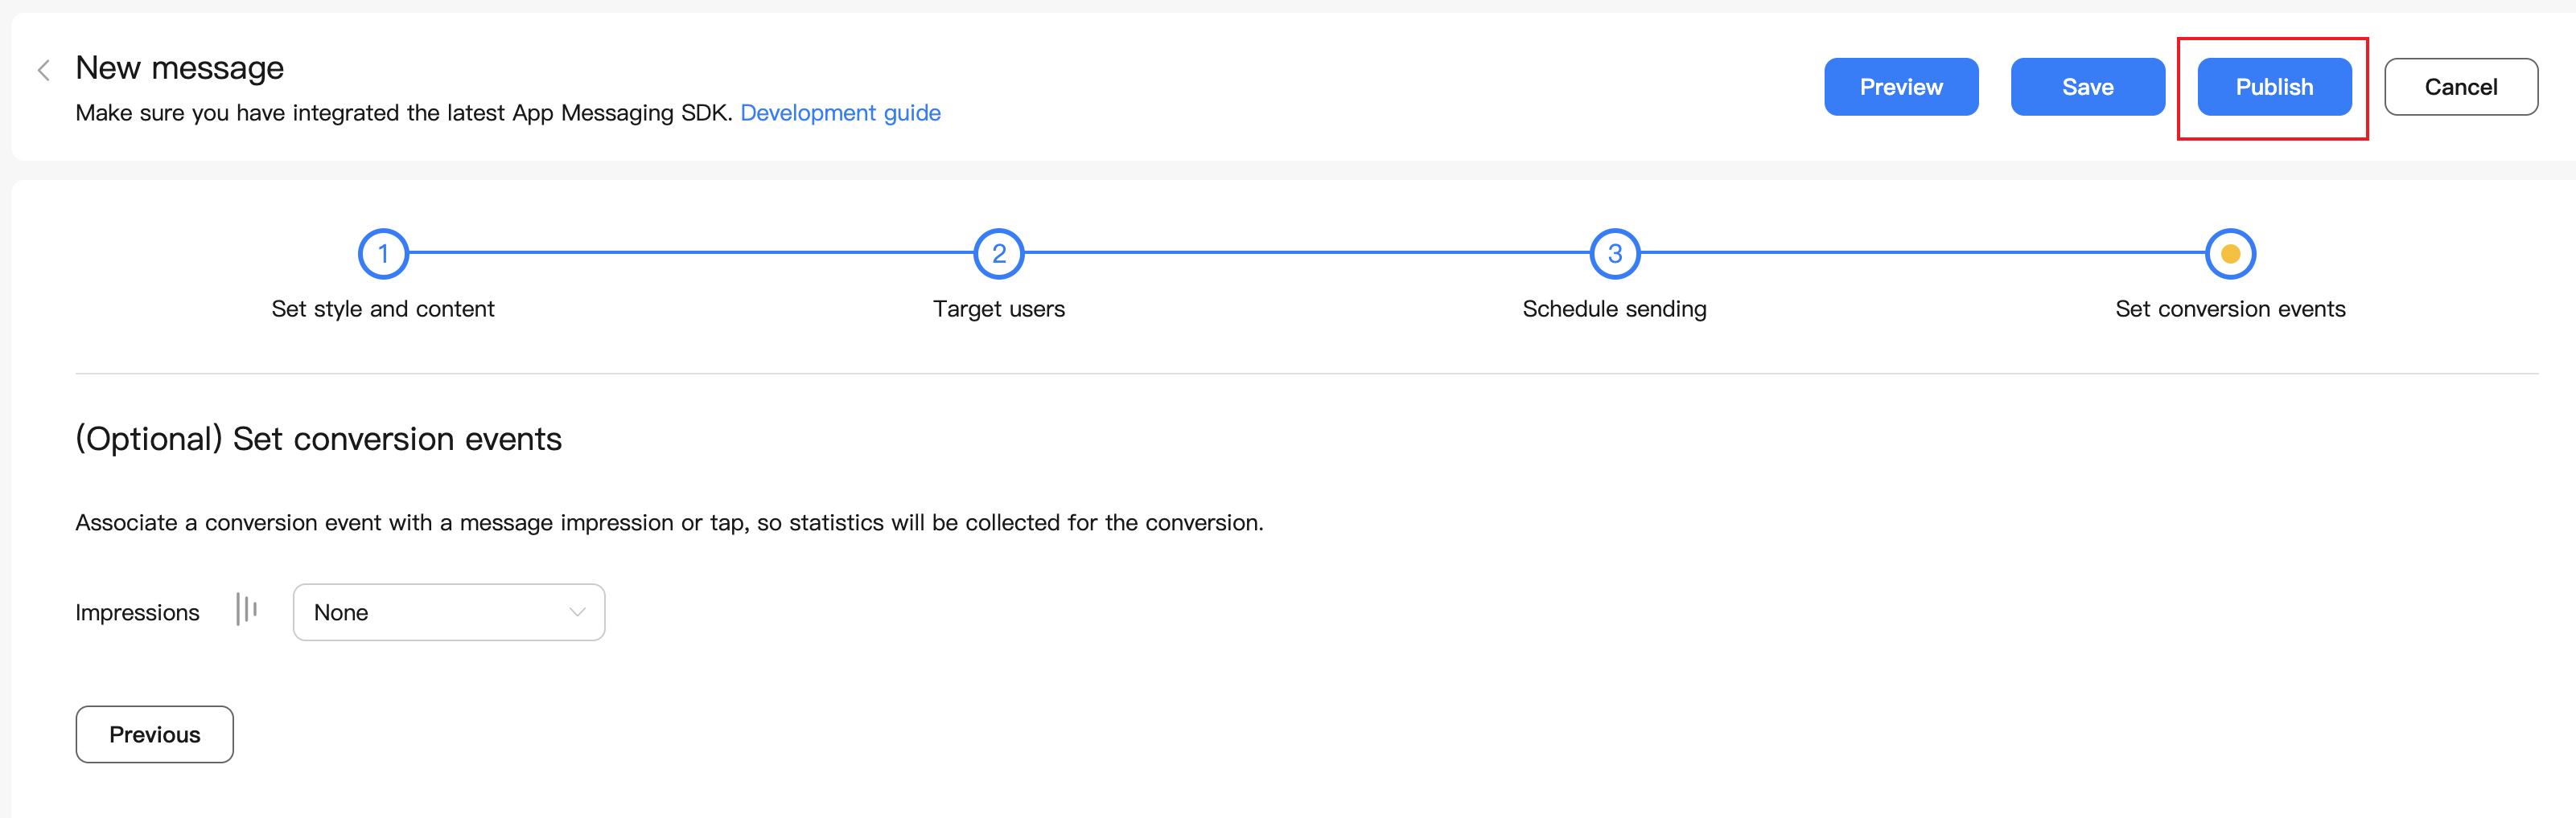This screenshot has width=2576, height=818.
Task: Select the Schedule sending step label
Action: [x=1614, y=309]
